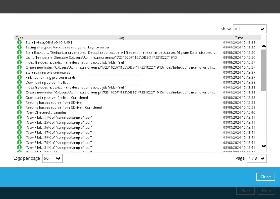Select the Downloading server file list Completed row
Viewport: 280px width, 199px height.
tap(121, 97)
